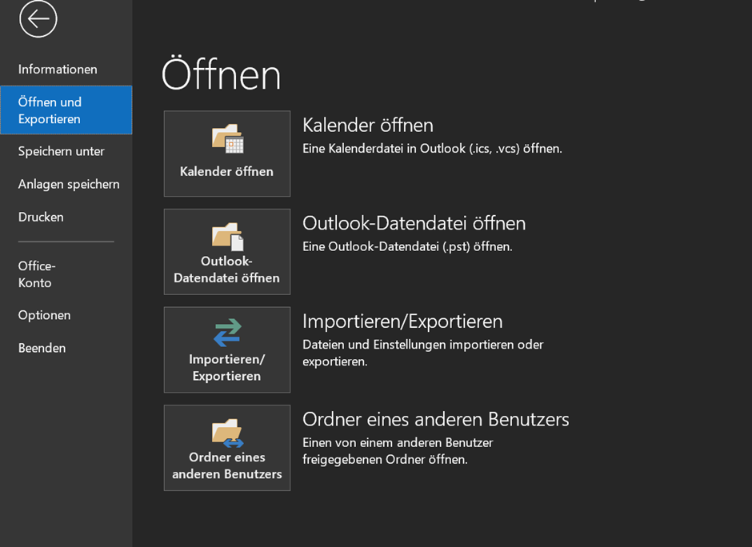Click 'Eine Kalenderdatei in Outlook (.ics, .vcs) öffnen.'

click(432, 149)
